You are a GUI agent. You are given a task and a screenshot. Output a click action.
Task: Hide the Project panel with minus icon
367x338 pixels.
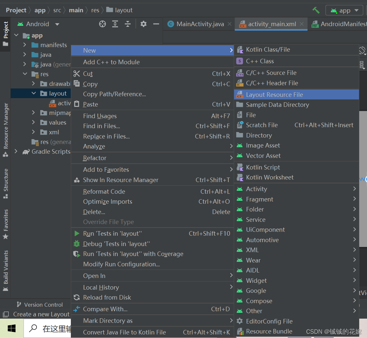[156, 24]
